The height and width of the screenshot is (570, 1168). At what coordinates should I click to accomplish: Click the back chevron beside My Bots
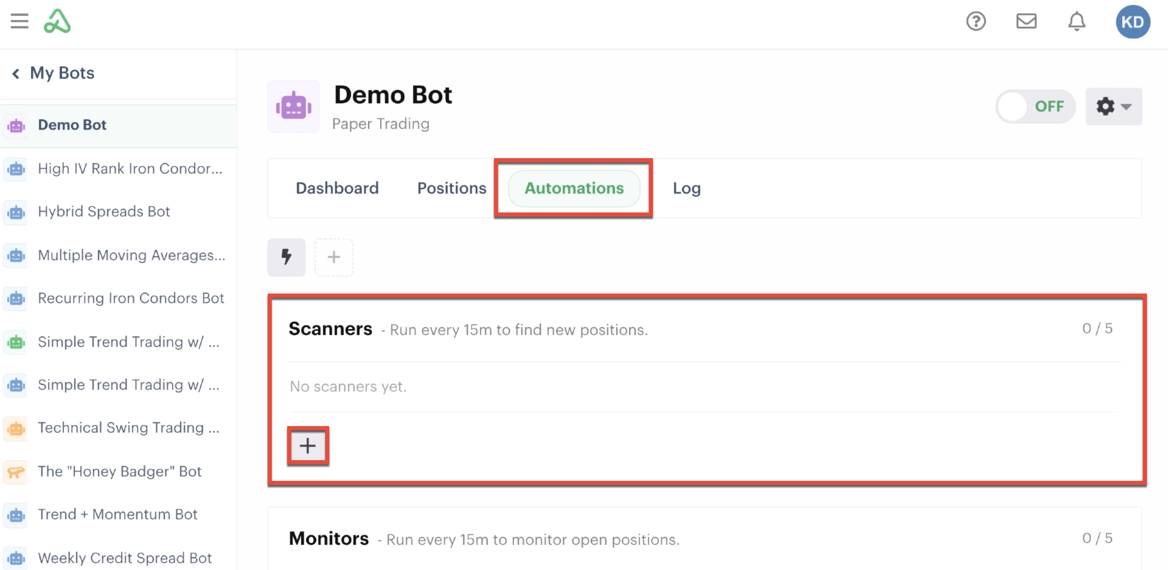coord(16,73)
